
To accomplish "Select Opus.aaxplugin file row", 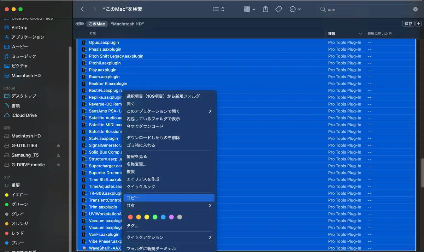I will click(x=246, y=42).
